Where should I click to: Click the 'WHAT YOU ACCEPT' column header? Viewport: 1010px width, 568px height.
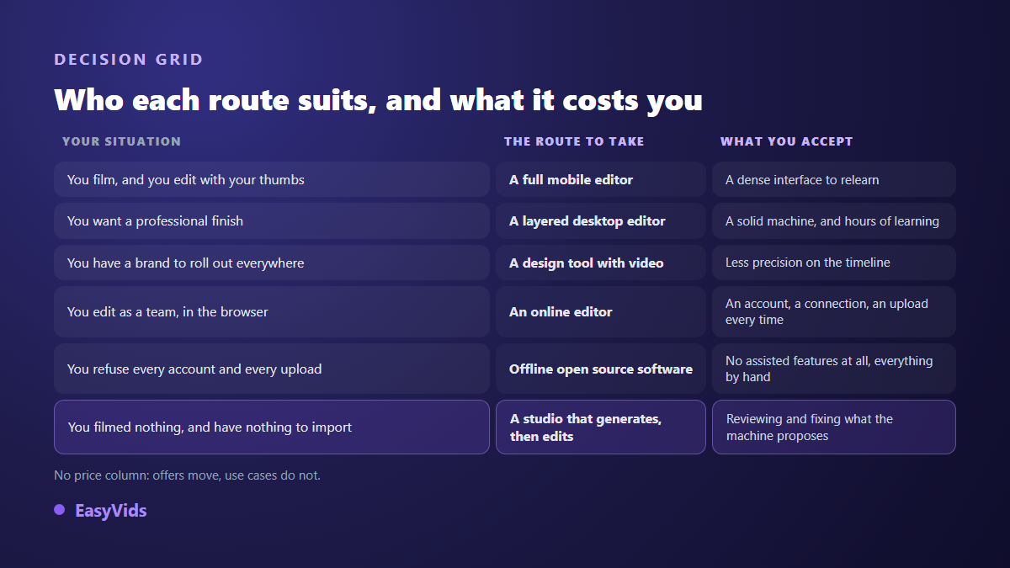pyautogui.click(x=786, y=141)
